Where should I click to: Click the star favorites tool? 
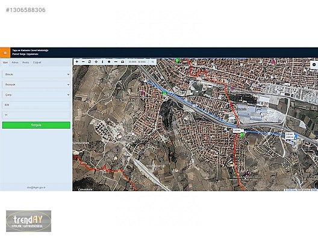tap(109, 62)
